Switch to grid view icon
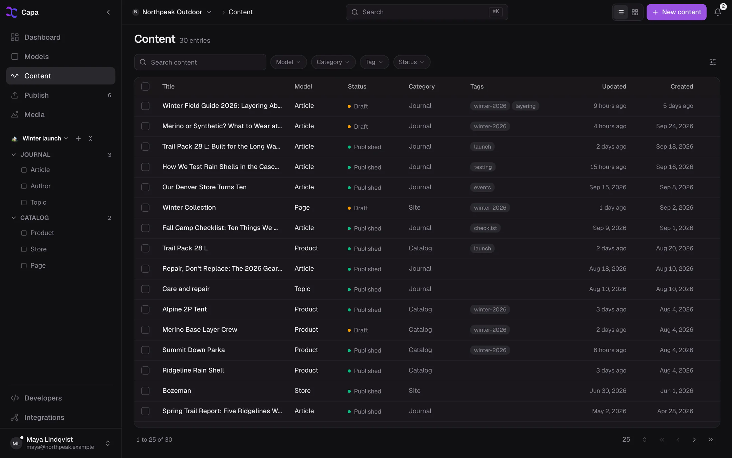 point(635,12)
